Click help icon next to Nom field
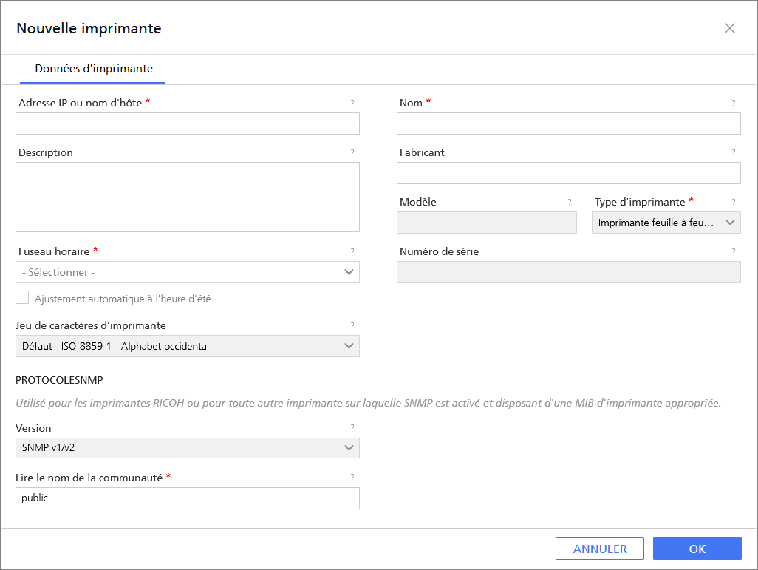Screen dimensions: 758x570 [x=734, y=103]
